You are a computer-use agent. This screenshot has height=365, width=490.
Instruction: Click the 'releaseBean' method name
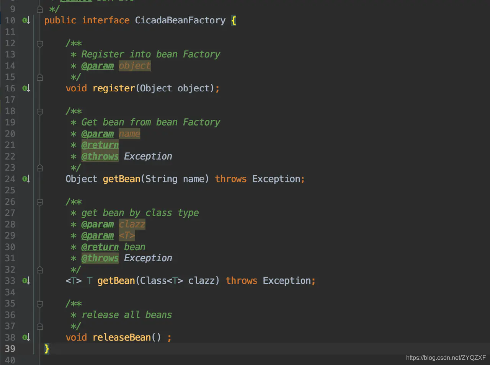122,337
